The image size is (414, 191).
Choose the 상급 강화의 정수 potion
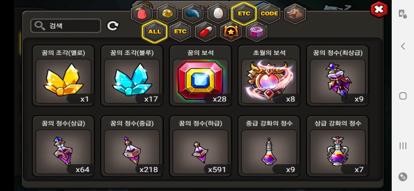(x=338, y=146)
